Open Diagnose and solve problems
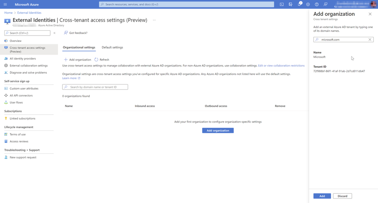The height and width of the screenshot is (203, 378). tap(29, 73)
